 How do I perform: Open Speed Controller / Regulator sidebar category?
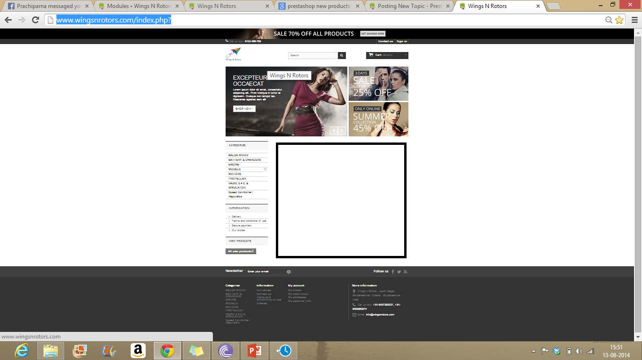tap(241, 195)
